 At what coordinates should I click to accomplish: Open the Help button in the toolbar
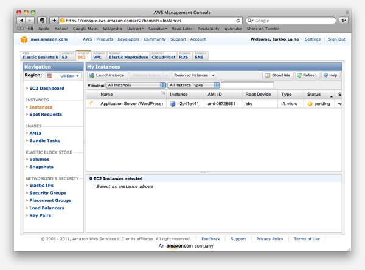pyautogui.click(x=330, y=75)
